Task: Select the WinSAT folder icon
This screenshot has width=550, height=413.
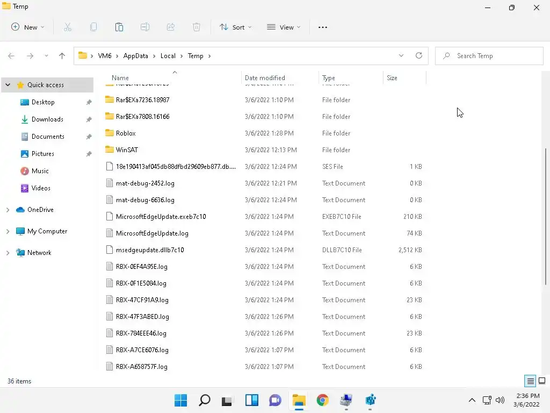Action: [110, 149]
